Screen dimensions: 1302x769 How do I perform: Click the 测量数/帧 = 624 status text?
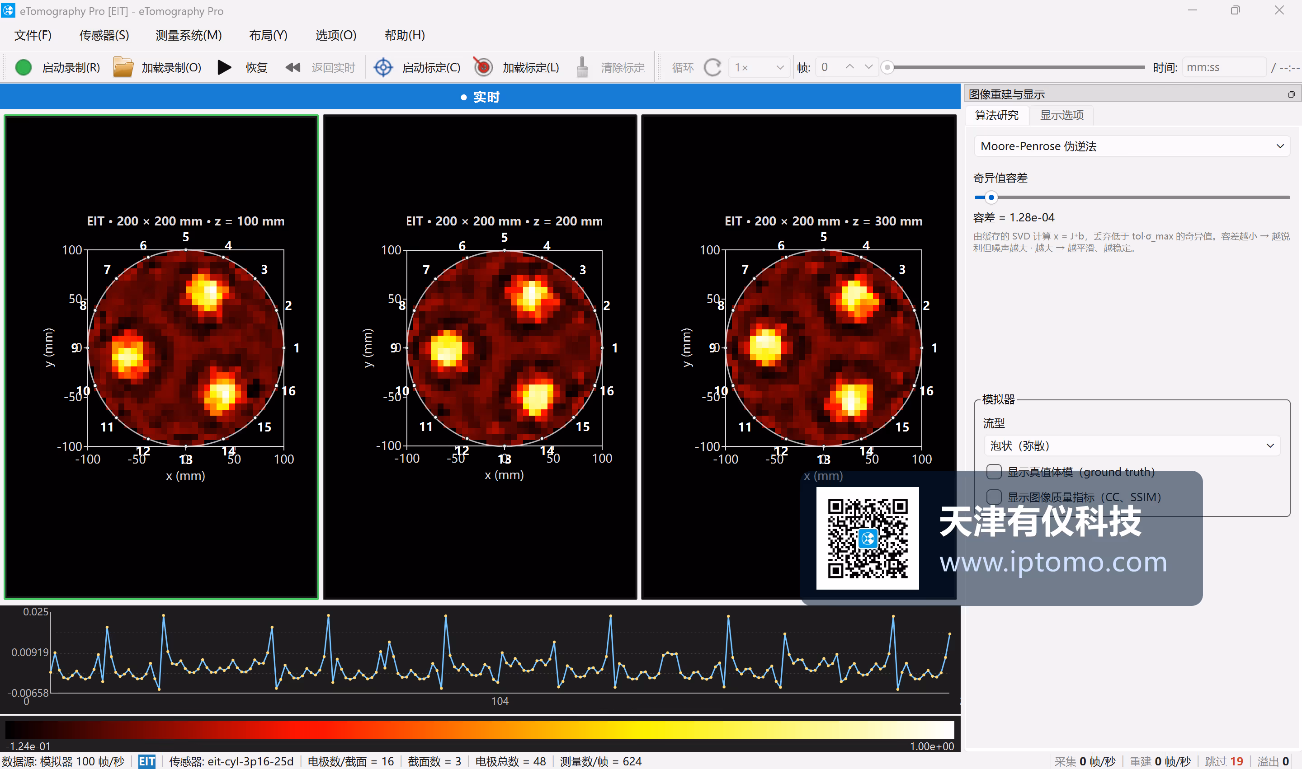(x=600, y=761)
